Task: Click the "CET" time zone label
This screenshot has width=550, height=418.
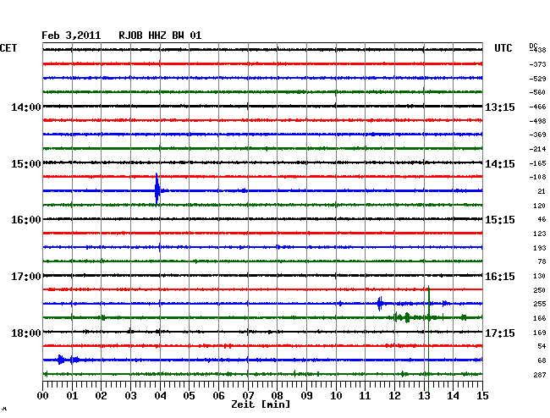Action: (x=8, y=48)
